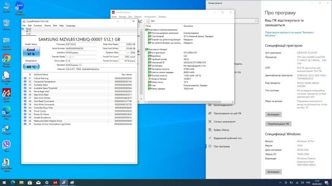332x186 pixels.
Task: Open the CrystalDiskInfo Theme menu
Action: pyautogui.click(x=47, y=26)
